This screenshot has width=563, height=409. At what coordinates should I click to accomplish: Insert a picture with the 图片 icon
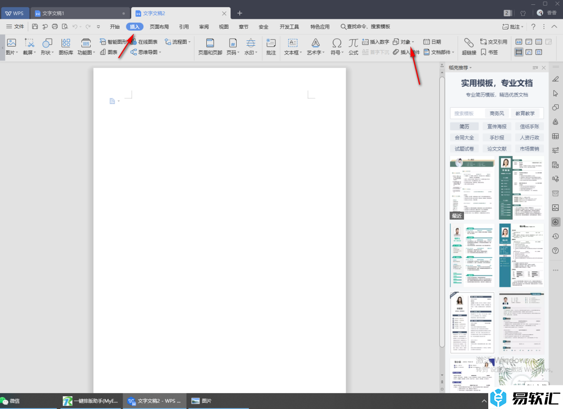pyautogui.click(x=11, y=43)
